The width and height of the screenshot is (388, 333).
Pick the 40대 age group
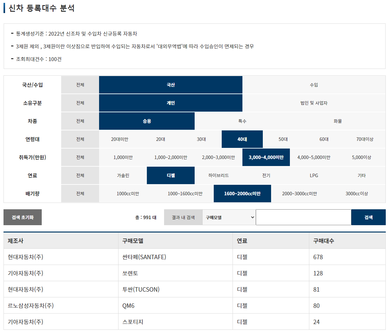point(242,139)
